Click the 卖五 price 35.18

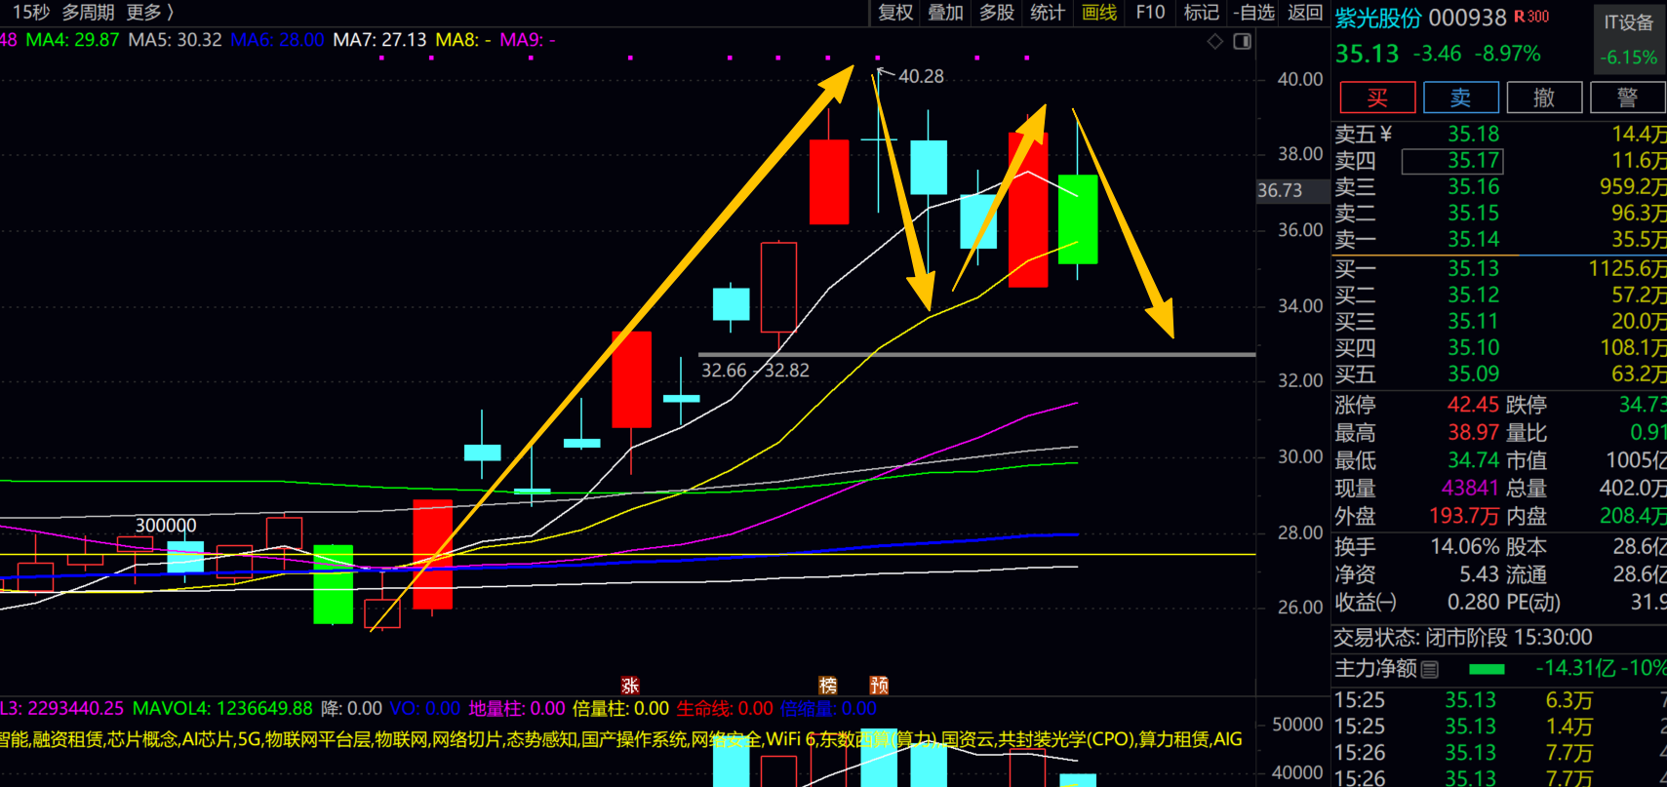pyautogui.click(x=1474, y=134)
